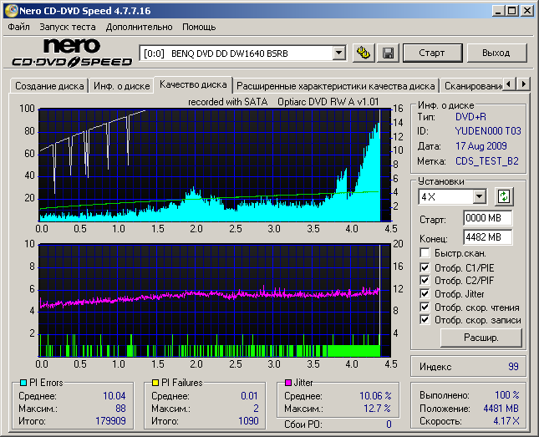This screenshot has width=539, height=437.
Task: Click the Старт button
Action: pos(431,53)
